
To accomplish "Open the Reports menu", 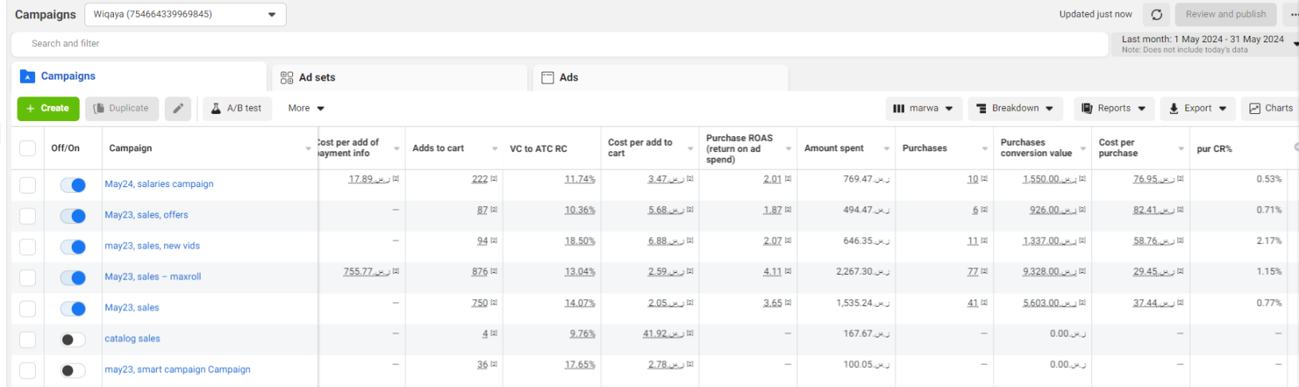I will [x=1113, y=108].
